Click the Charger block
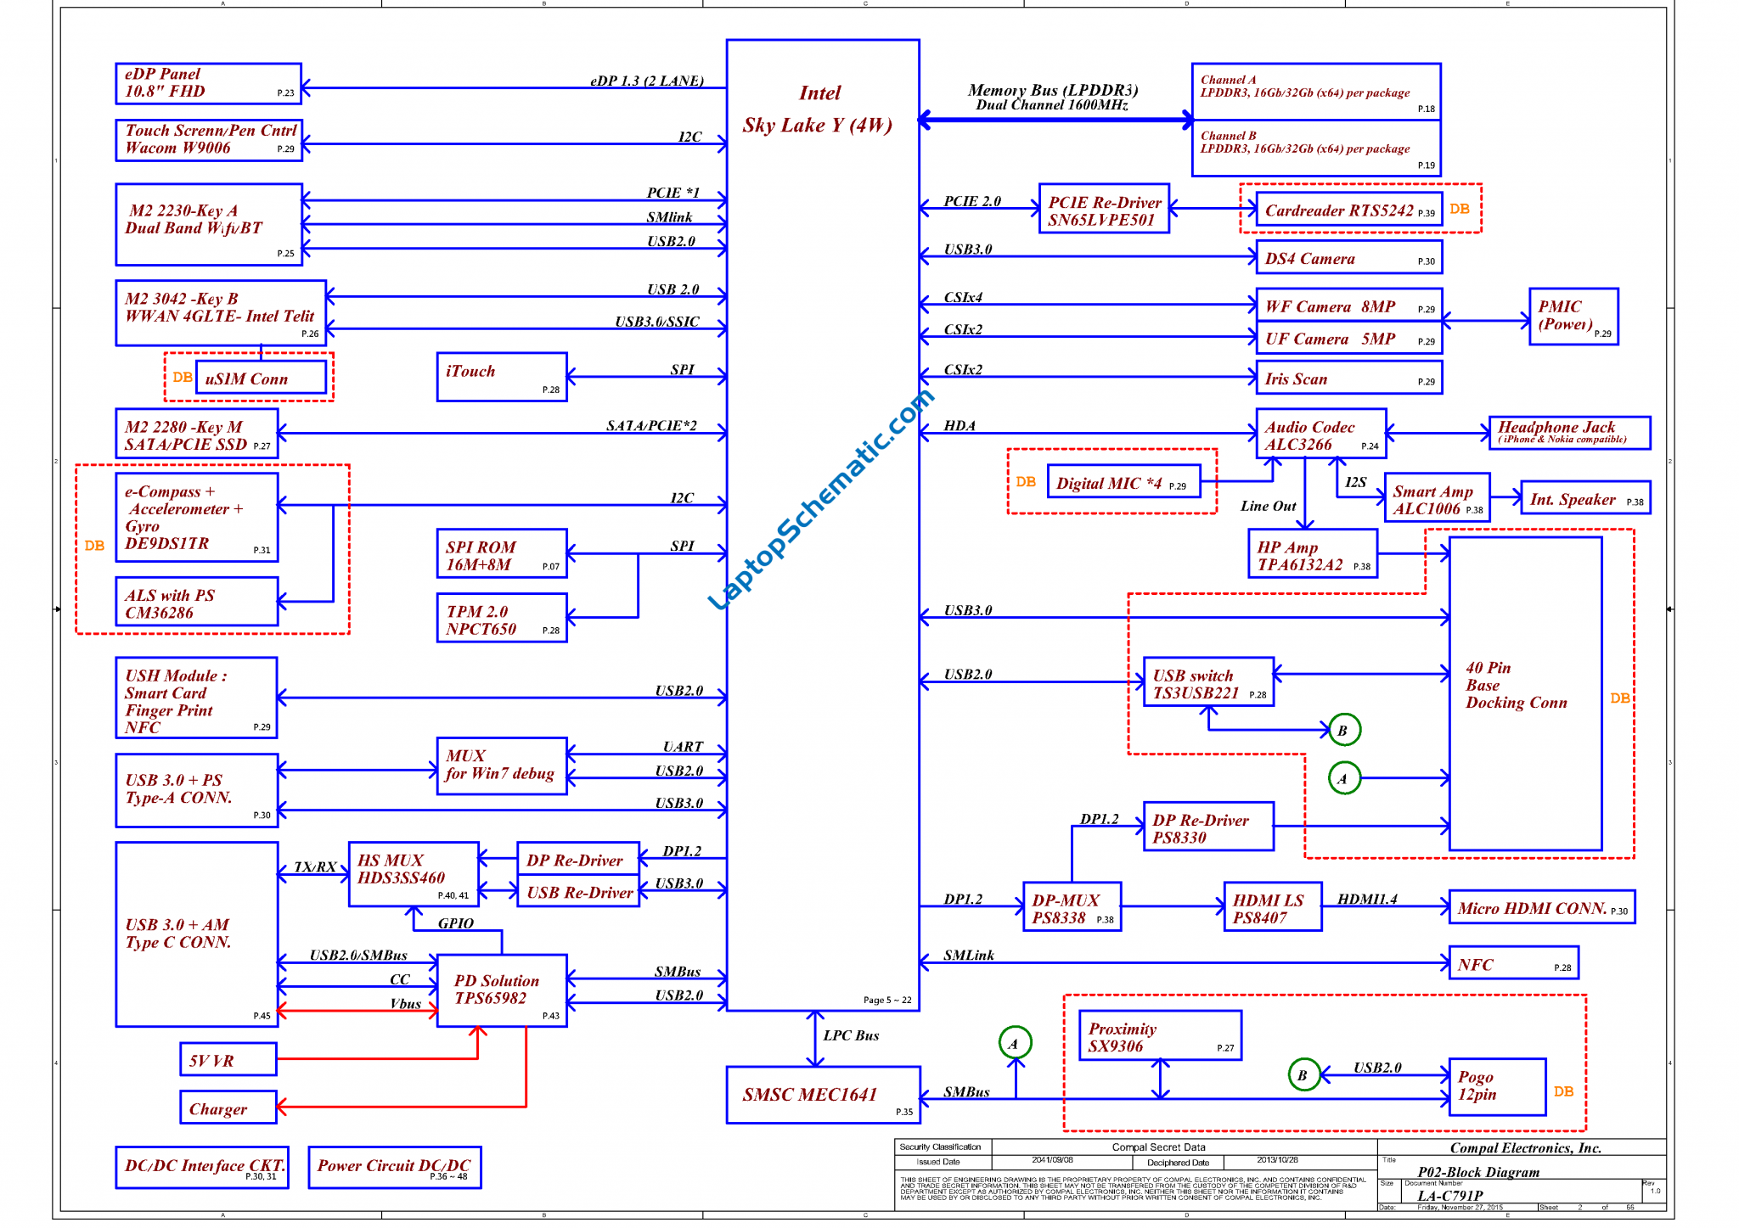This screenshot has height=1228, width=1739. point(228,1107)
